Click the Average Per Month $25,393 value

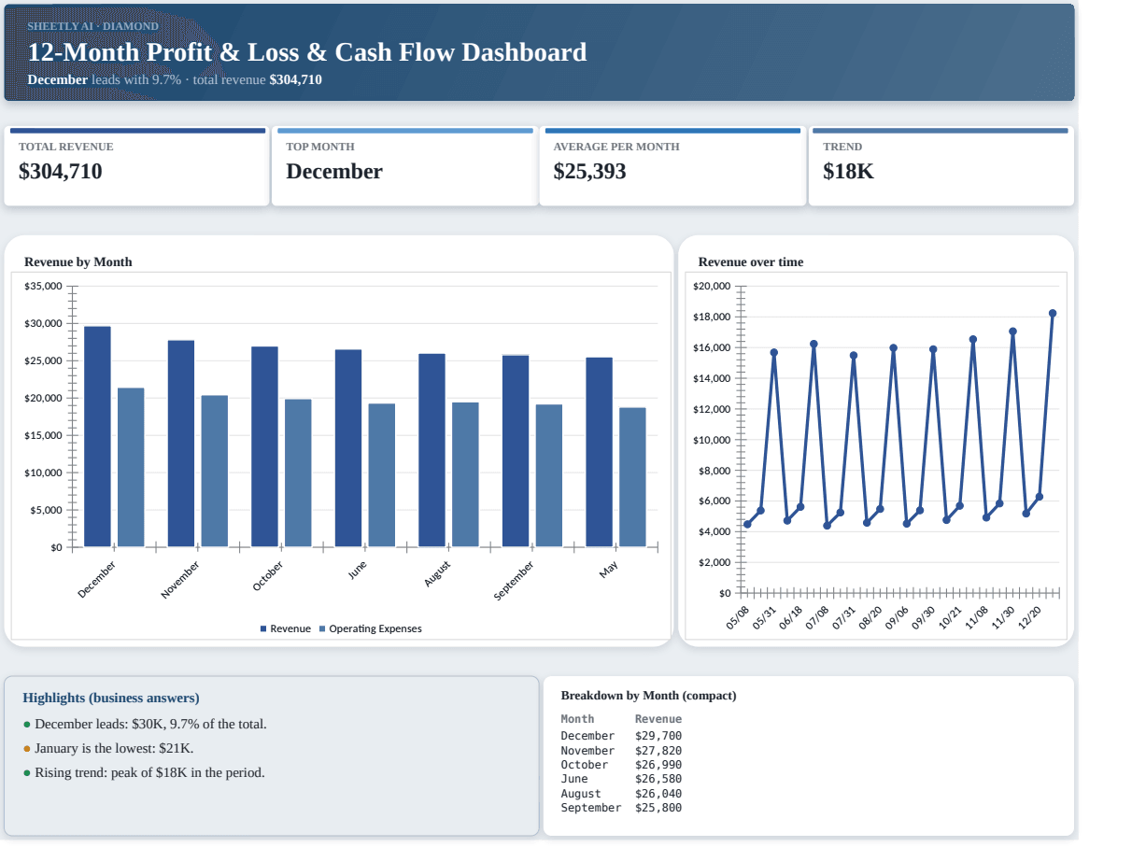click(x=589, y=172)
